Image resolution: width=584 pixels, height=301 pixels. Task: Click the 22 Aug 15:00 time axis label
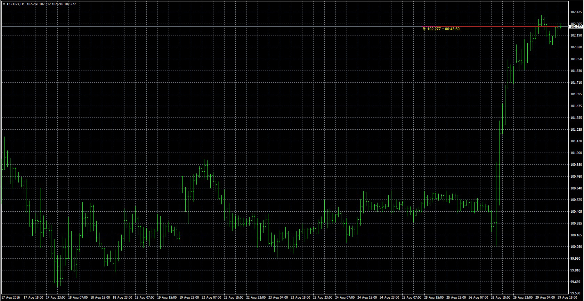click(x=234, y=298)
